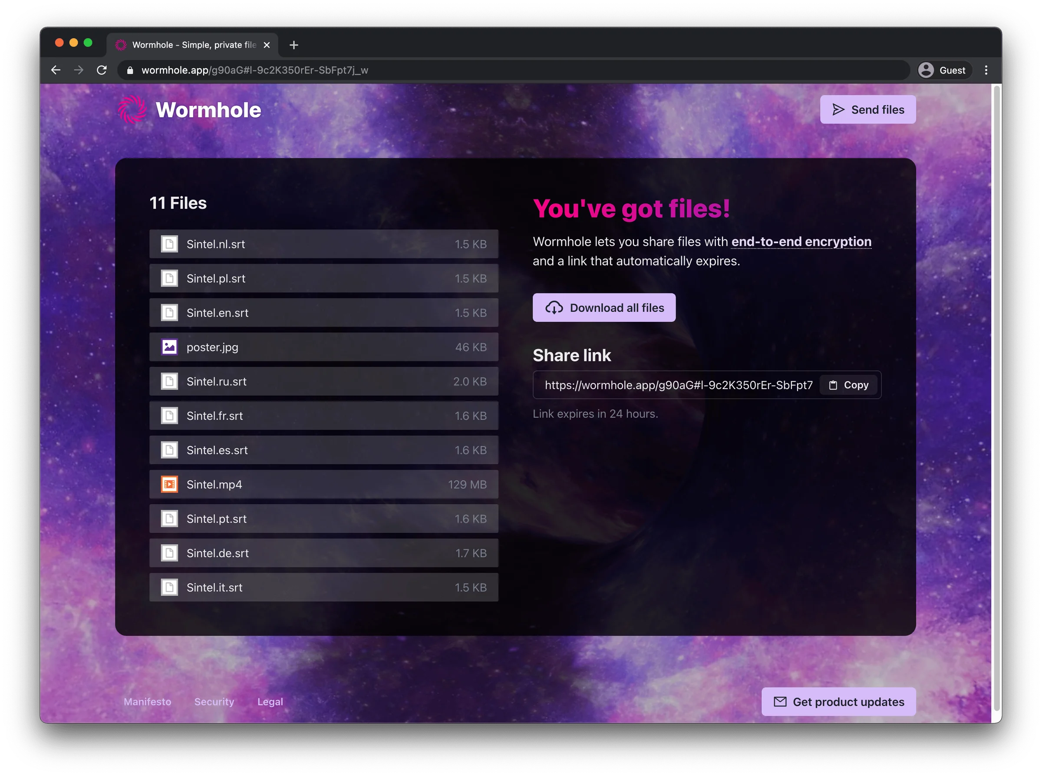Select the Wormhole browser tab
This screenshot has height=776, width=1042.
192,45
